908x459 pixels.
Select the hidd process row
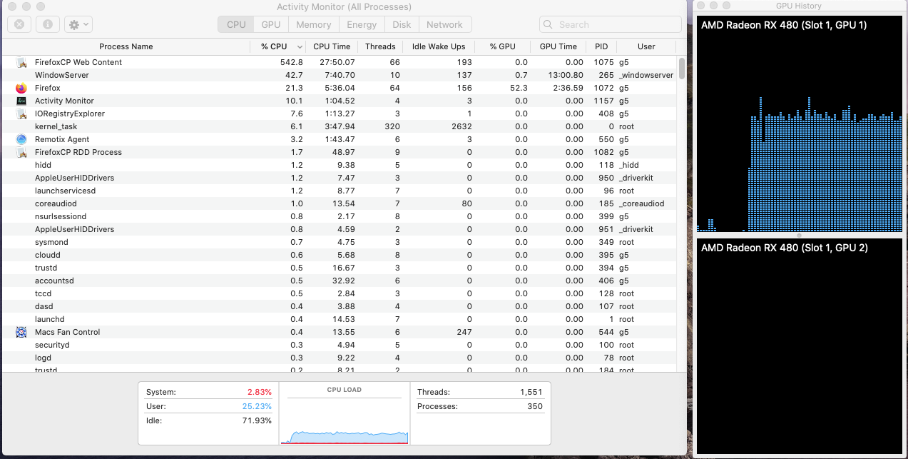click(x=340, y=165)
